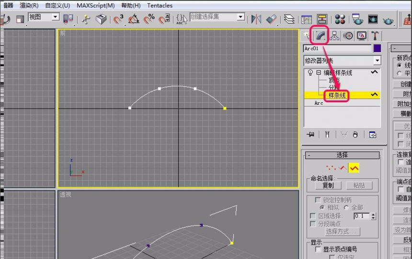The width and height of the screenshot is (412, 259).
Task: Open the 视图 reference coordinate dropdown
Action: point(44,17)
